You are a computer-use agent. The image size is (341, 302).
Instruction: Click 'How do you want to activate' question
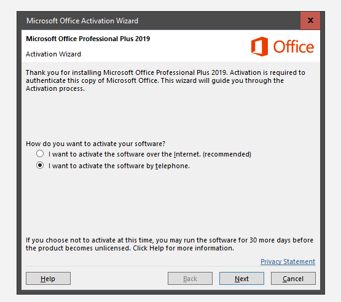point(95,144)
